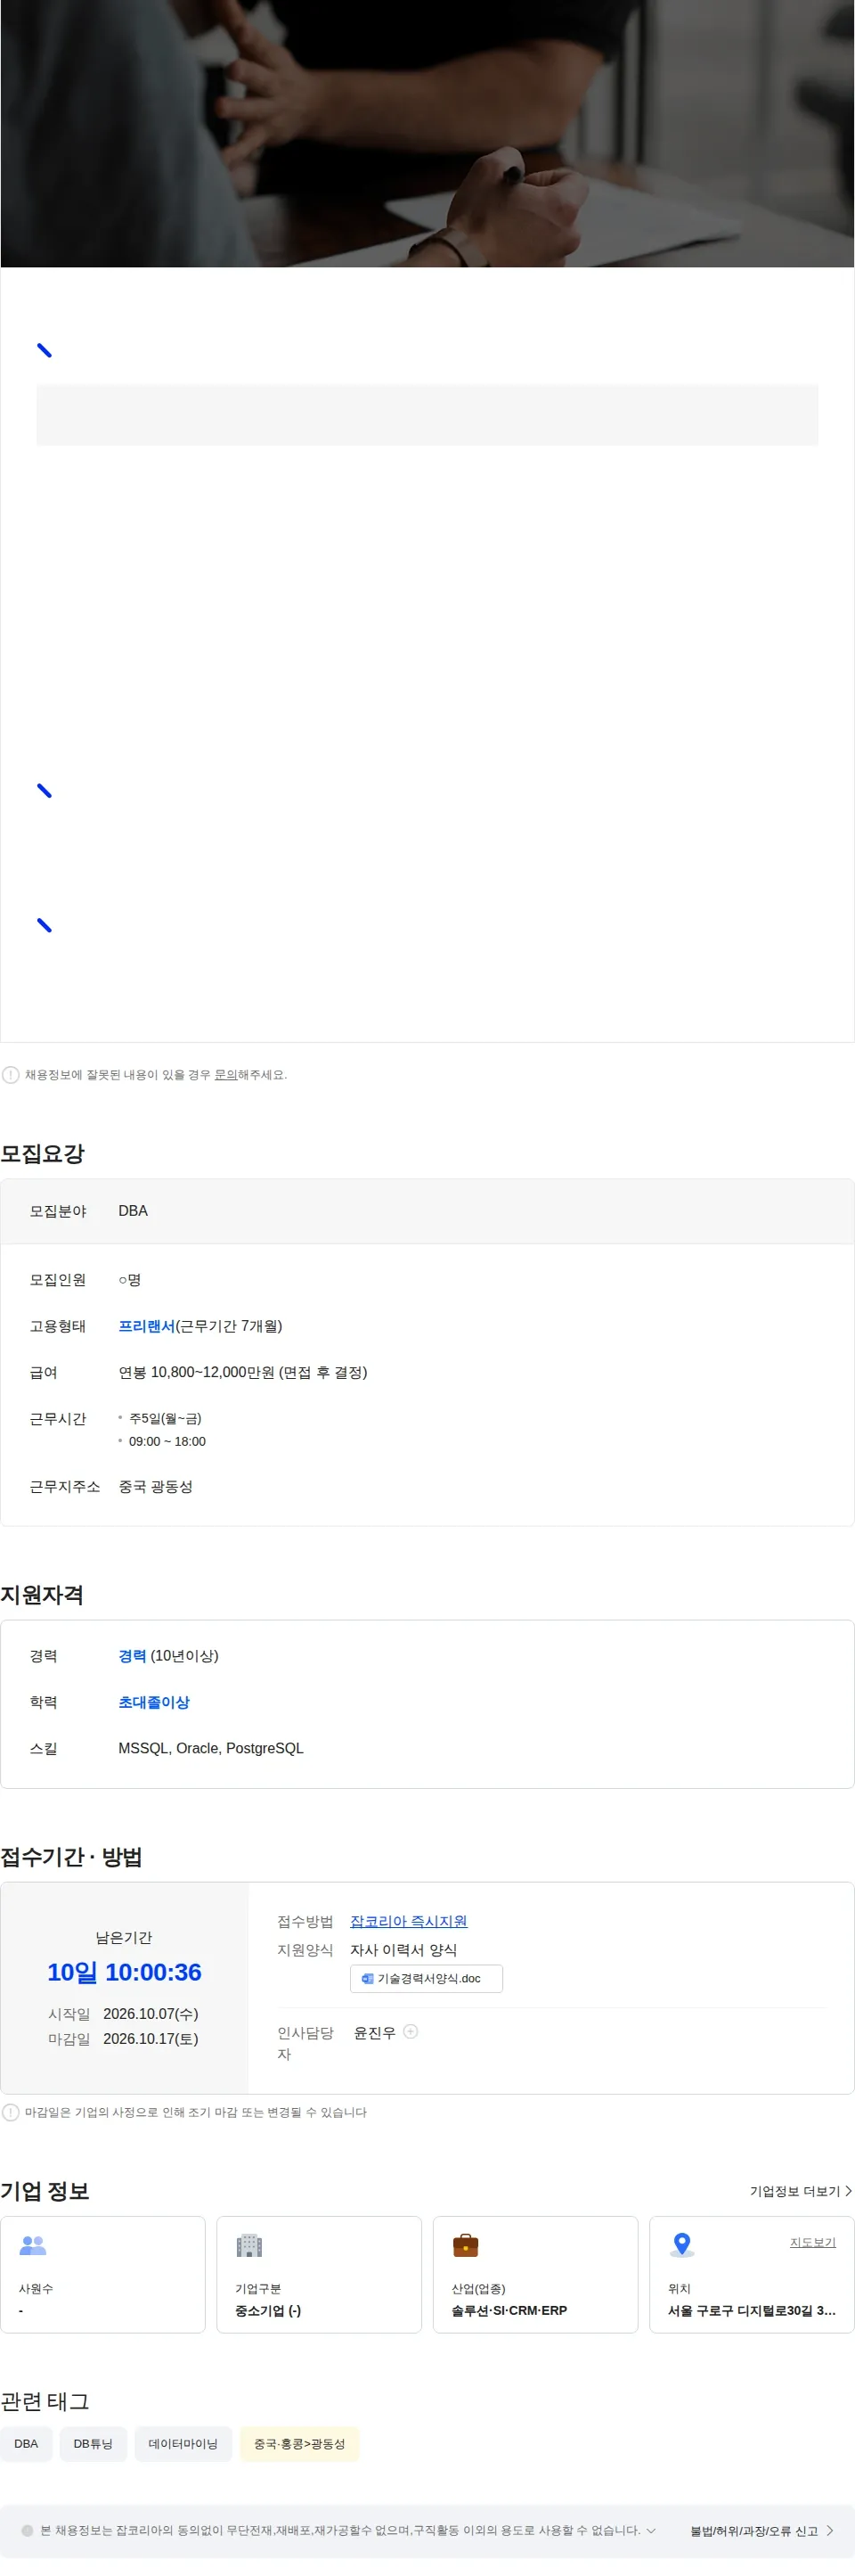855x2576 pixels.
Task: Click the 중소기업 (-) company type text
Action: [x=268, y=2311]
